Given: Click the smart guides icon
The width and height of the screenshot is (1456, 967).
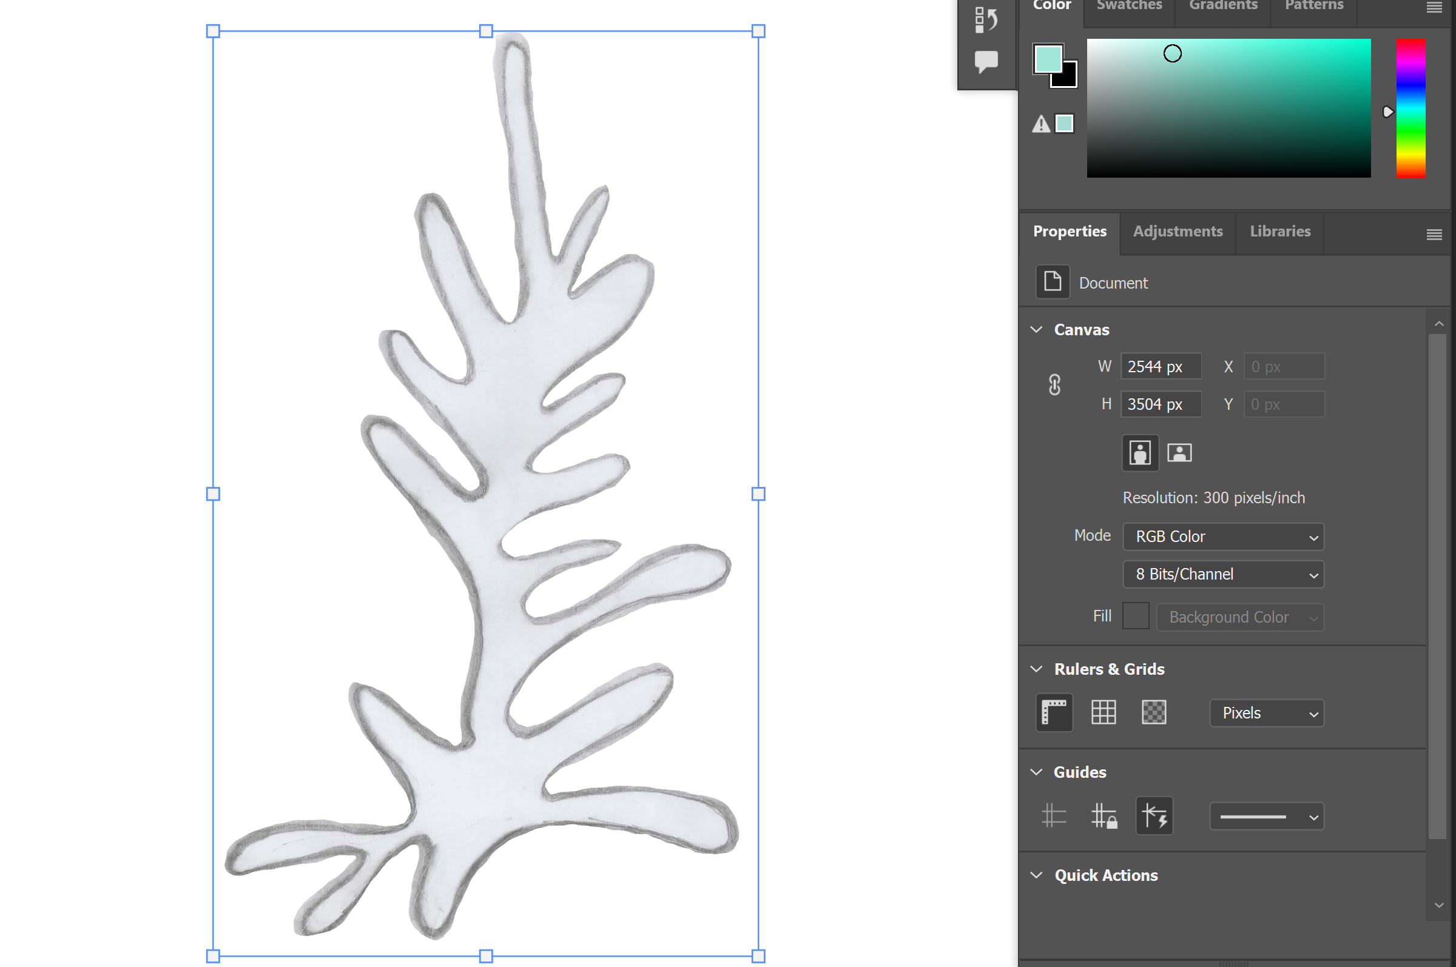Looking at the screenshot, I should coord(1154,816).
